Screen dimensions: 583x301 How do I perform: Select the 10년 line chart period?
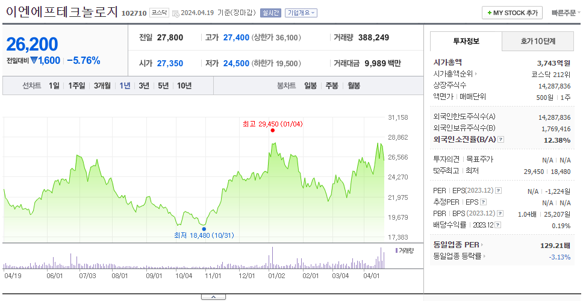(184, 86)
